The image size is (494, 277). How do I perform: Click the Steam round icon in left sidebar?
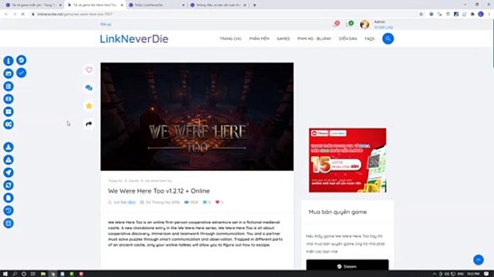(x=21, y=60)
